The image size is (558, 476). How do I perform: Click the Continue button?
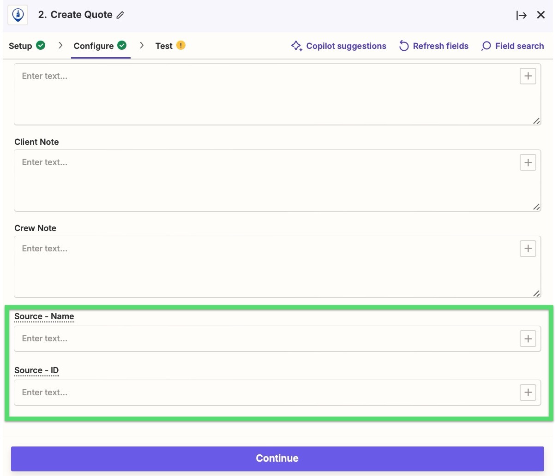pyautogui.click(x=277, y=458)
